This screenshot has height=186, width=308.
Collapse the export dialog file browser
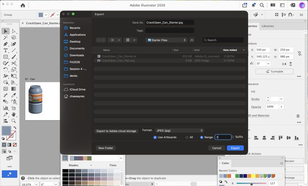click(192, 40)
